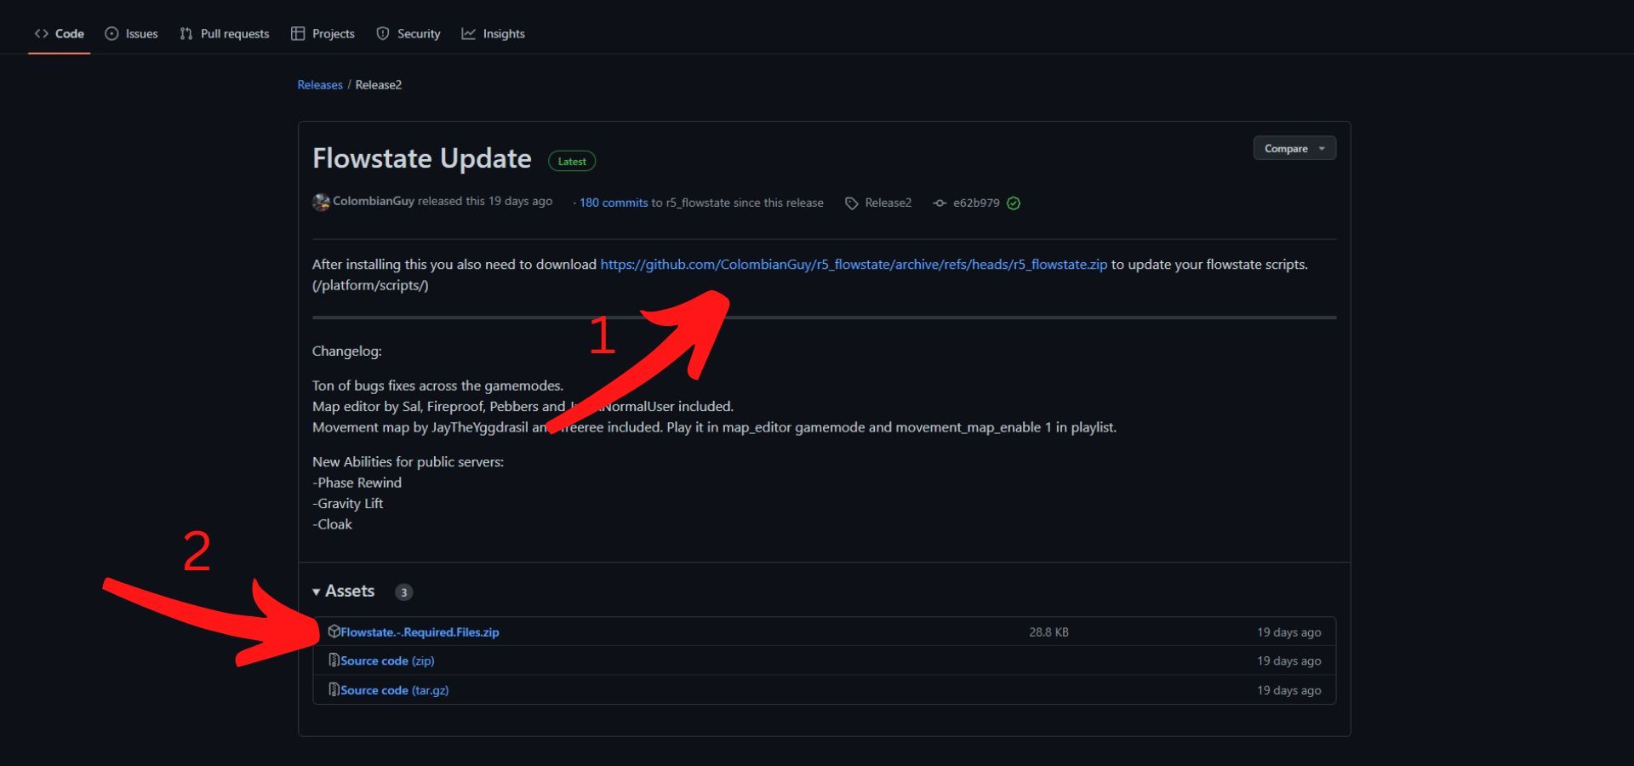The height and width of the screenshot is (766, 1634).
Task: Click the Insights graph icon
Action: pos(467,33)
